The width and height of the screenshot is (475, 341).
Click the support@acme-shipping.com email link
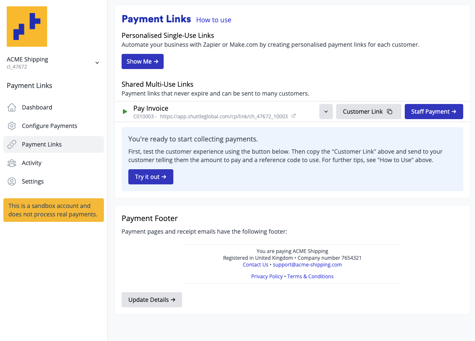click(307, 265)
